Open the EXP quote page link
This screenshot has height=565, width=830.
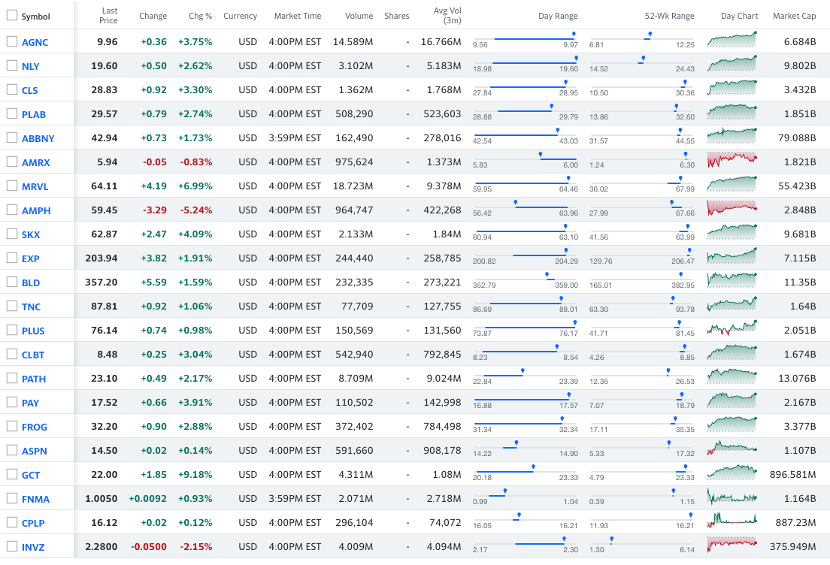click(31, 258)
